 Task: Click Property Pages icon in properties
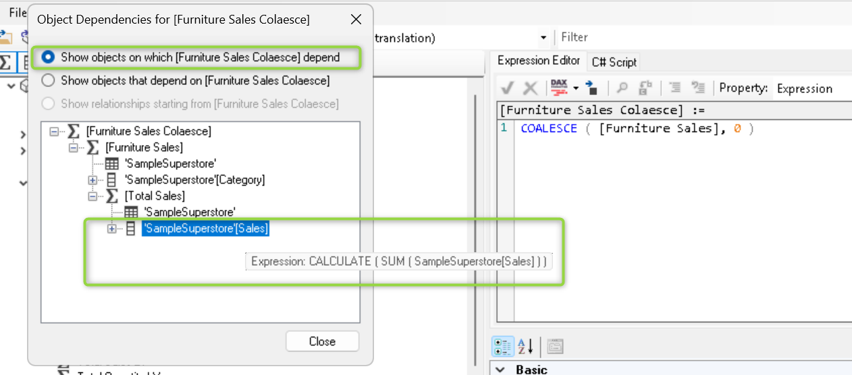[554, 347]
